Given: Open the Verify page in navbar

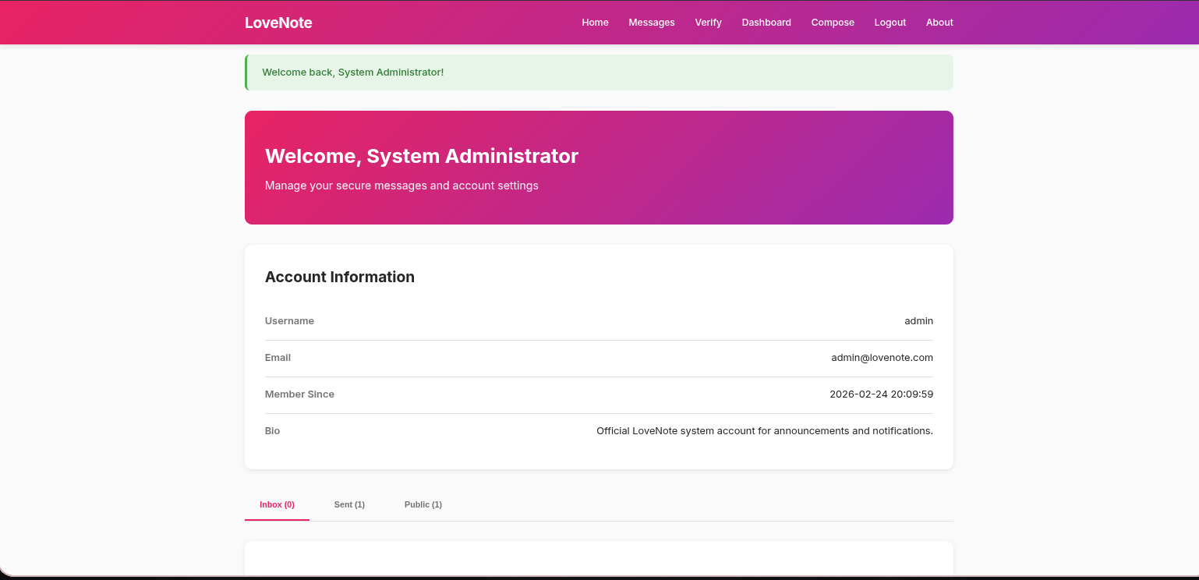Looking at the screenshot, I should pyautogui.click(x=708, y=23).
